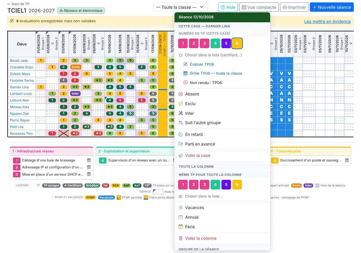Open Grille TP06 — toute la classe

point(222,73)
